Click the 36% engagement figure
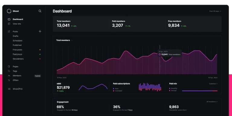This screenshot has height=116, width=232. click(x=117, y=107)
